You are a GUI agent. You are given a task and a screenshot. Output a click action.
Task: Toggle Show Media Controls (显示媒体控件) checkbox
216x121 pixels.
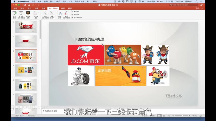[x=72, y=17]
